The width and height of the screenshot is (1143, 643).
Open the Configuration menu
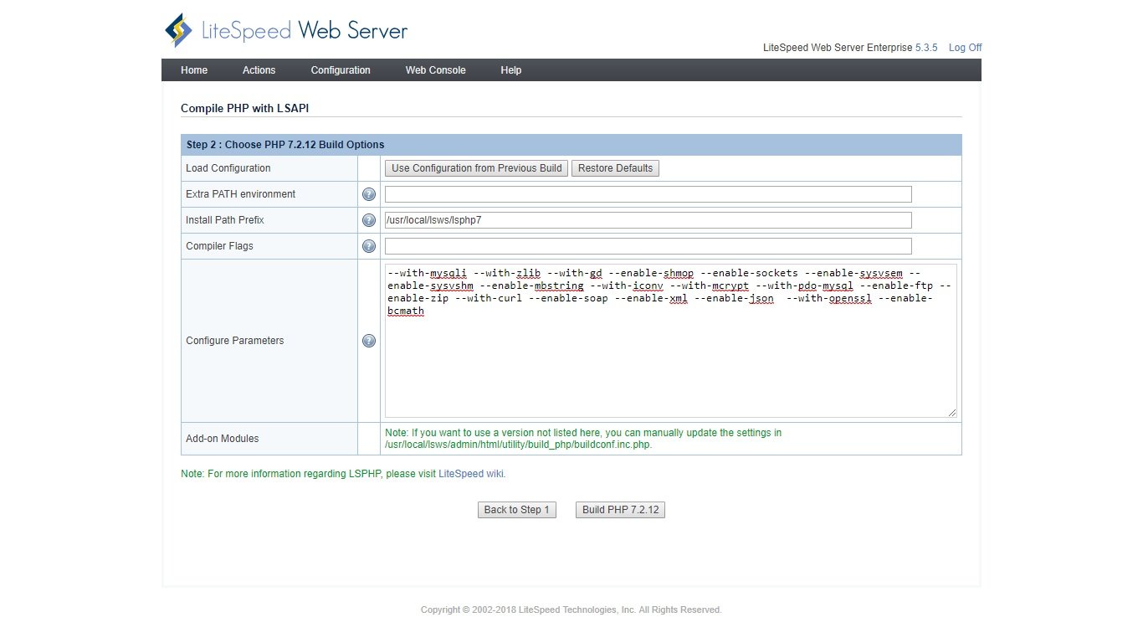click(x=341, y=70)
